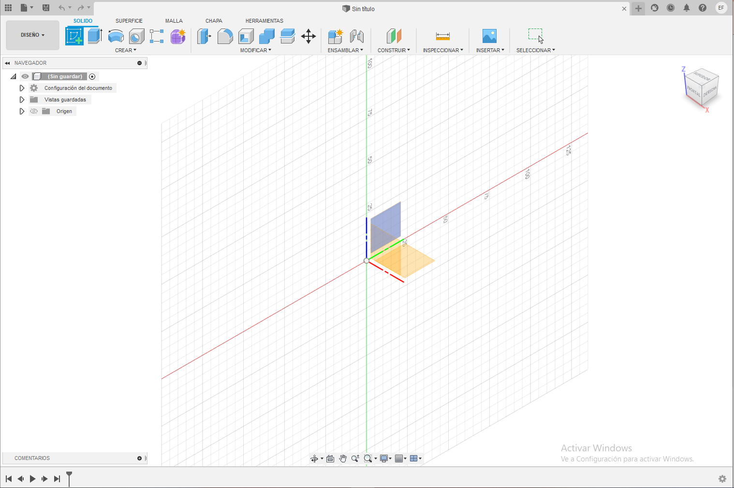This screenshot has height=488, width=734.
Task: Open the HERRAMIENTAS tab
Action: coord(264,21)
